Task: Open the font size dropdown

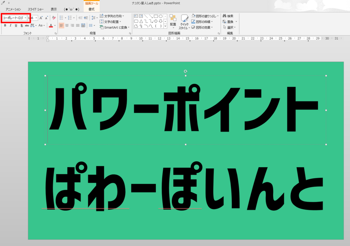Action: coord(36,18)
